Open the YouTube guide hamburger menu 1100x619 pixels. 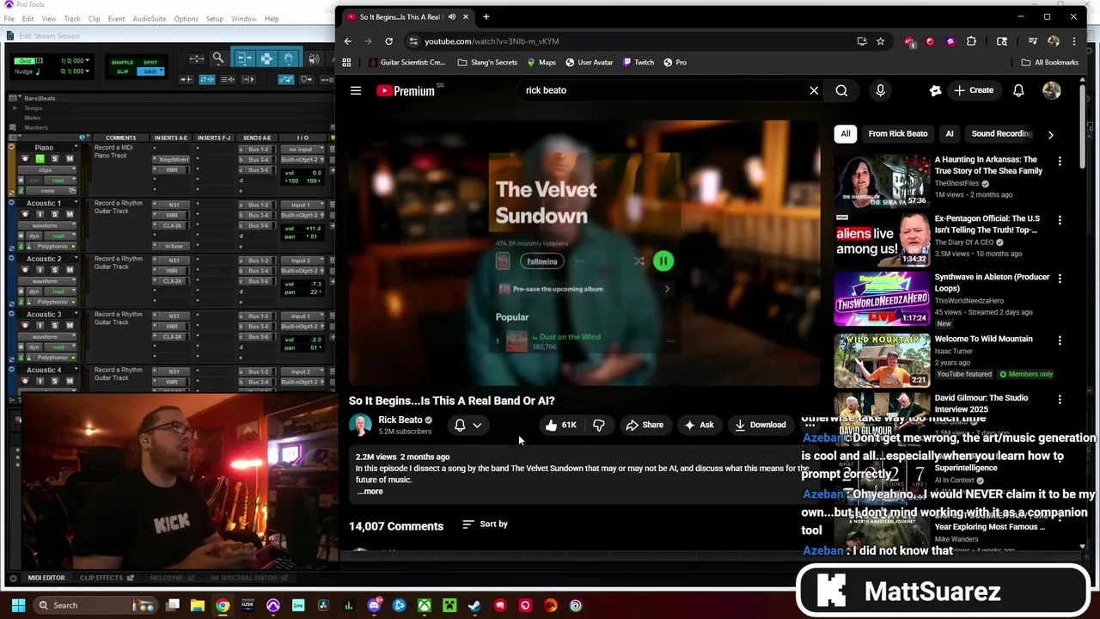(356, 90)
